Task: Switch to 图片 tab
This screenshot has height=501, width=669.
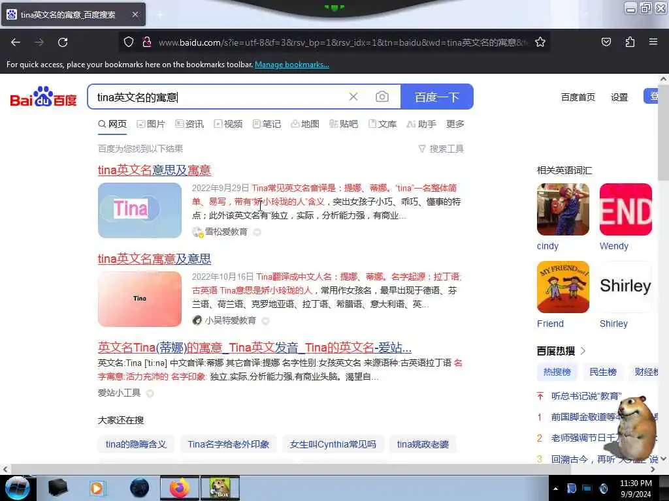Action: coord(151,124)
